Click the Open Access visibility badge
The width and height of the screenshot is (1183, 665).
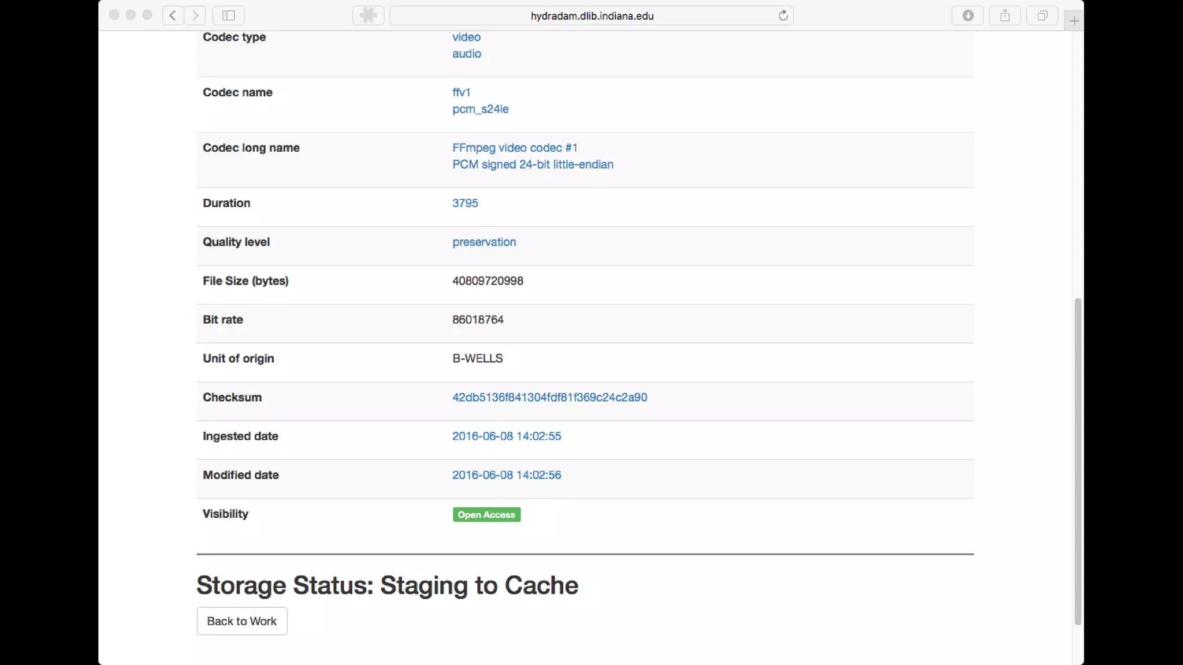coord(486,514)
